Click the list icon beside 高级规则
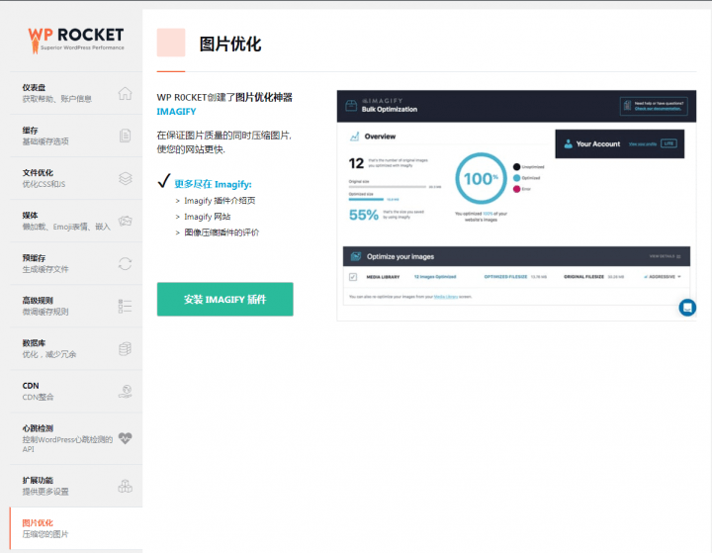The image size is (712, 553). pyautogui.click(x=125, y=306)
